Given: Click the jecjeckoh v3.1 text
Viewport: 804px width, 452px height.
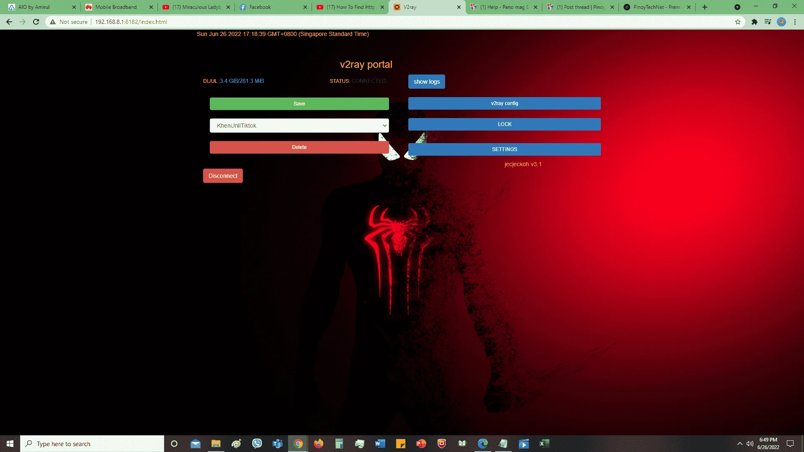Looking at the screenshot, I should [523, 164].
